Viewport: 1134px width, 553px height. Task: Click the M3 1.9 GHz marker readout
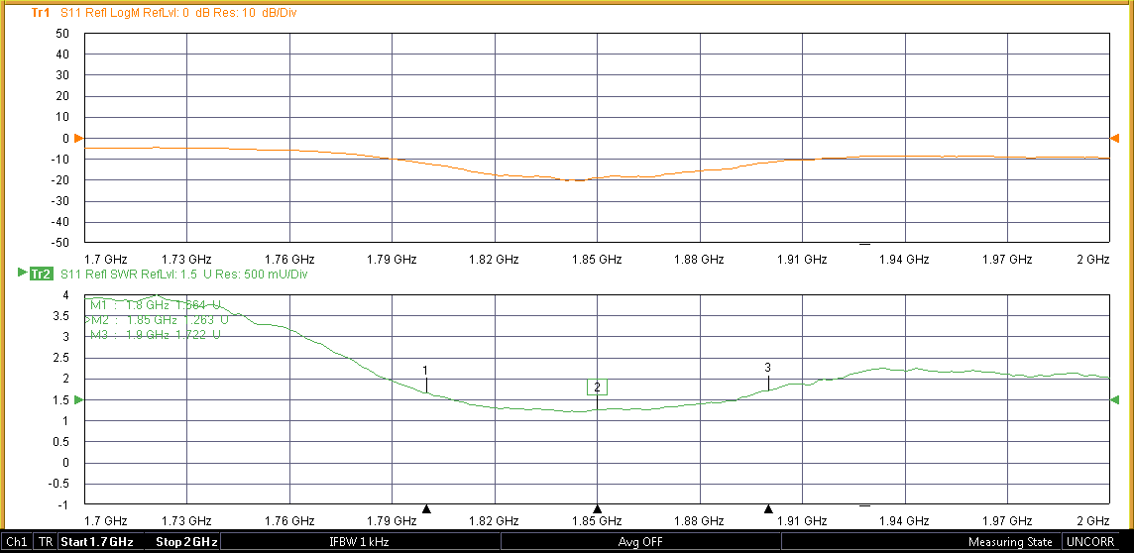tap(155, 335)
